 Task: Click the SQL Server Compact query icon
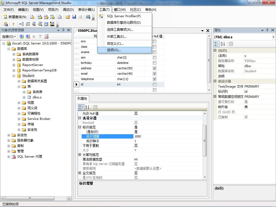click(x=60, y=17)
